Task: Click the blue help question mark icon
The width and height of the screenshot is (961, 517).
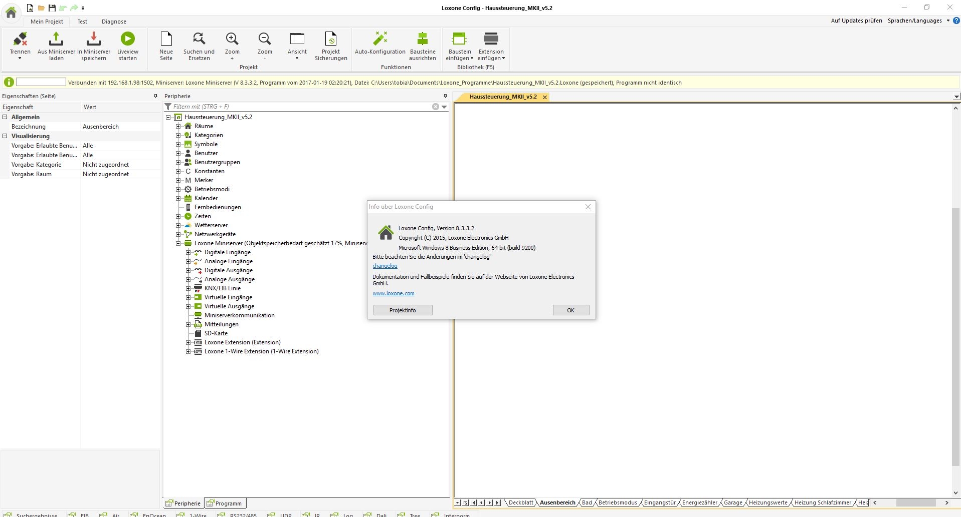Action: pyautogui.click(x=956, y=21)
